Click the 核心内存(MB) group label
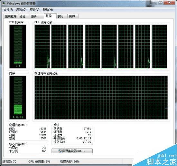177x166 pixels. [18, 144]
